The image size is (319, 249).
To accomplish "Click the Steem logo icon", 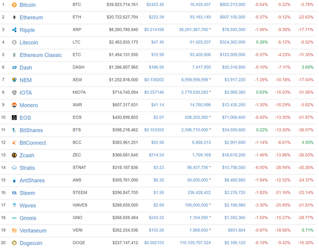I will (x=14, y=193).
